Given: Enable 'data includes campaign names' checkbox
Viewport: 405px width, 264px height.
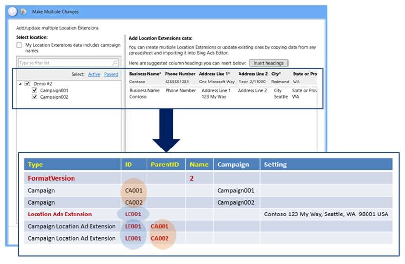Looking at the screenshot, I should [19, 45].
